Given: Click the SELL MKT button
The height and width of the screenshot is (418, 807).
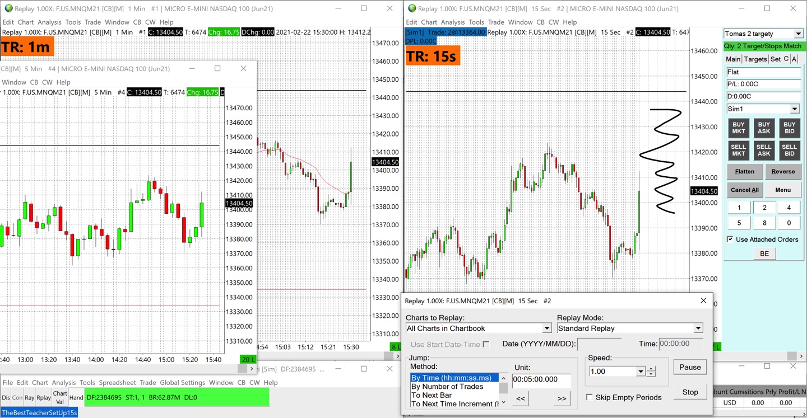Looking at the screenshot, I should coord(739,150).
